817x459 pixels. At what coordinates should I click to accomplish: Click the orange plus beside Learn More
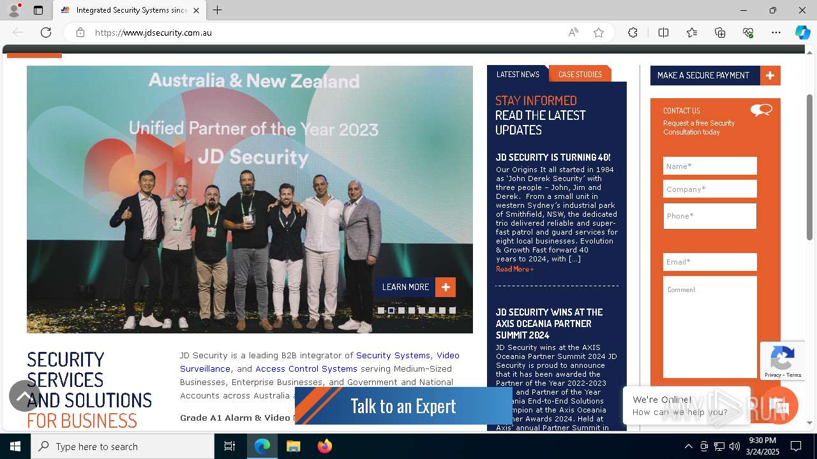tap(446, 287)
